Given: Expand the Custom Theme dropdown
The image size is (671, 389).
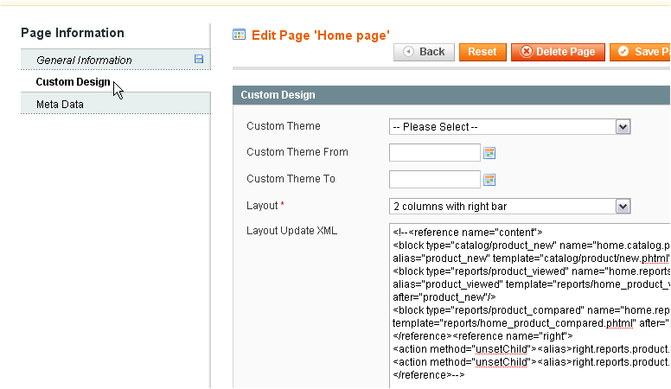Looking at the screenshot, I should pos(509,127).
